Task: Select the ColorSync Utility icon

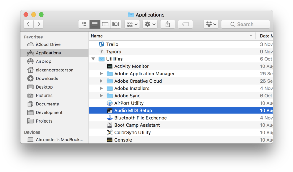Action: 110,133
